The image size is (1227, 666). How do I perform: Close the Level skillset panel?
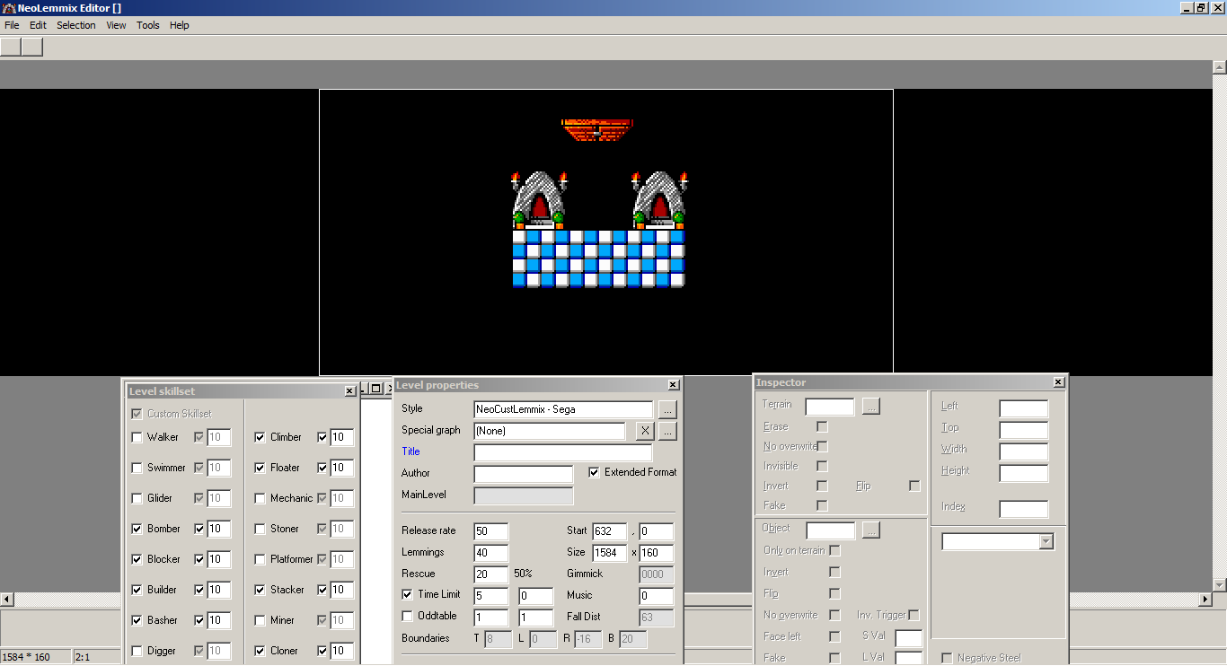[x=349, y=391]
